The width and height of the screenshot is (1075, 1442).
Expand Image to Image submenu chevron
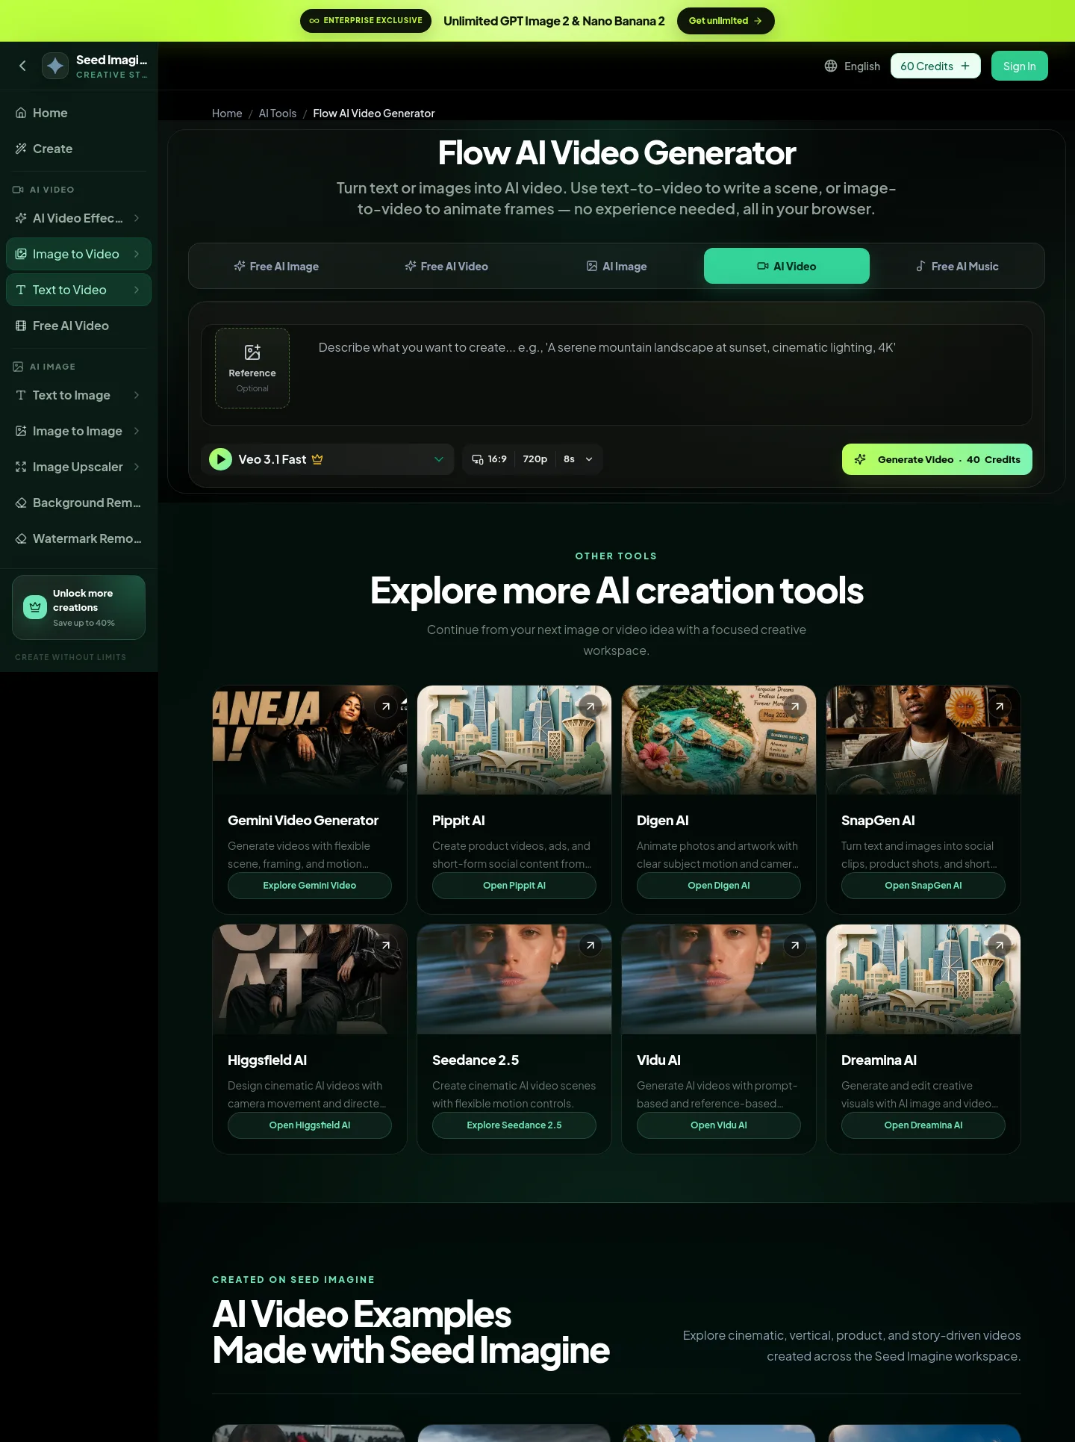(137, 431)
